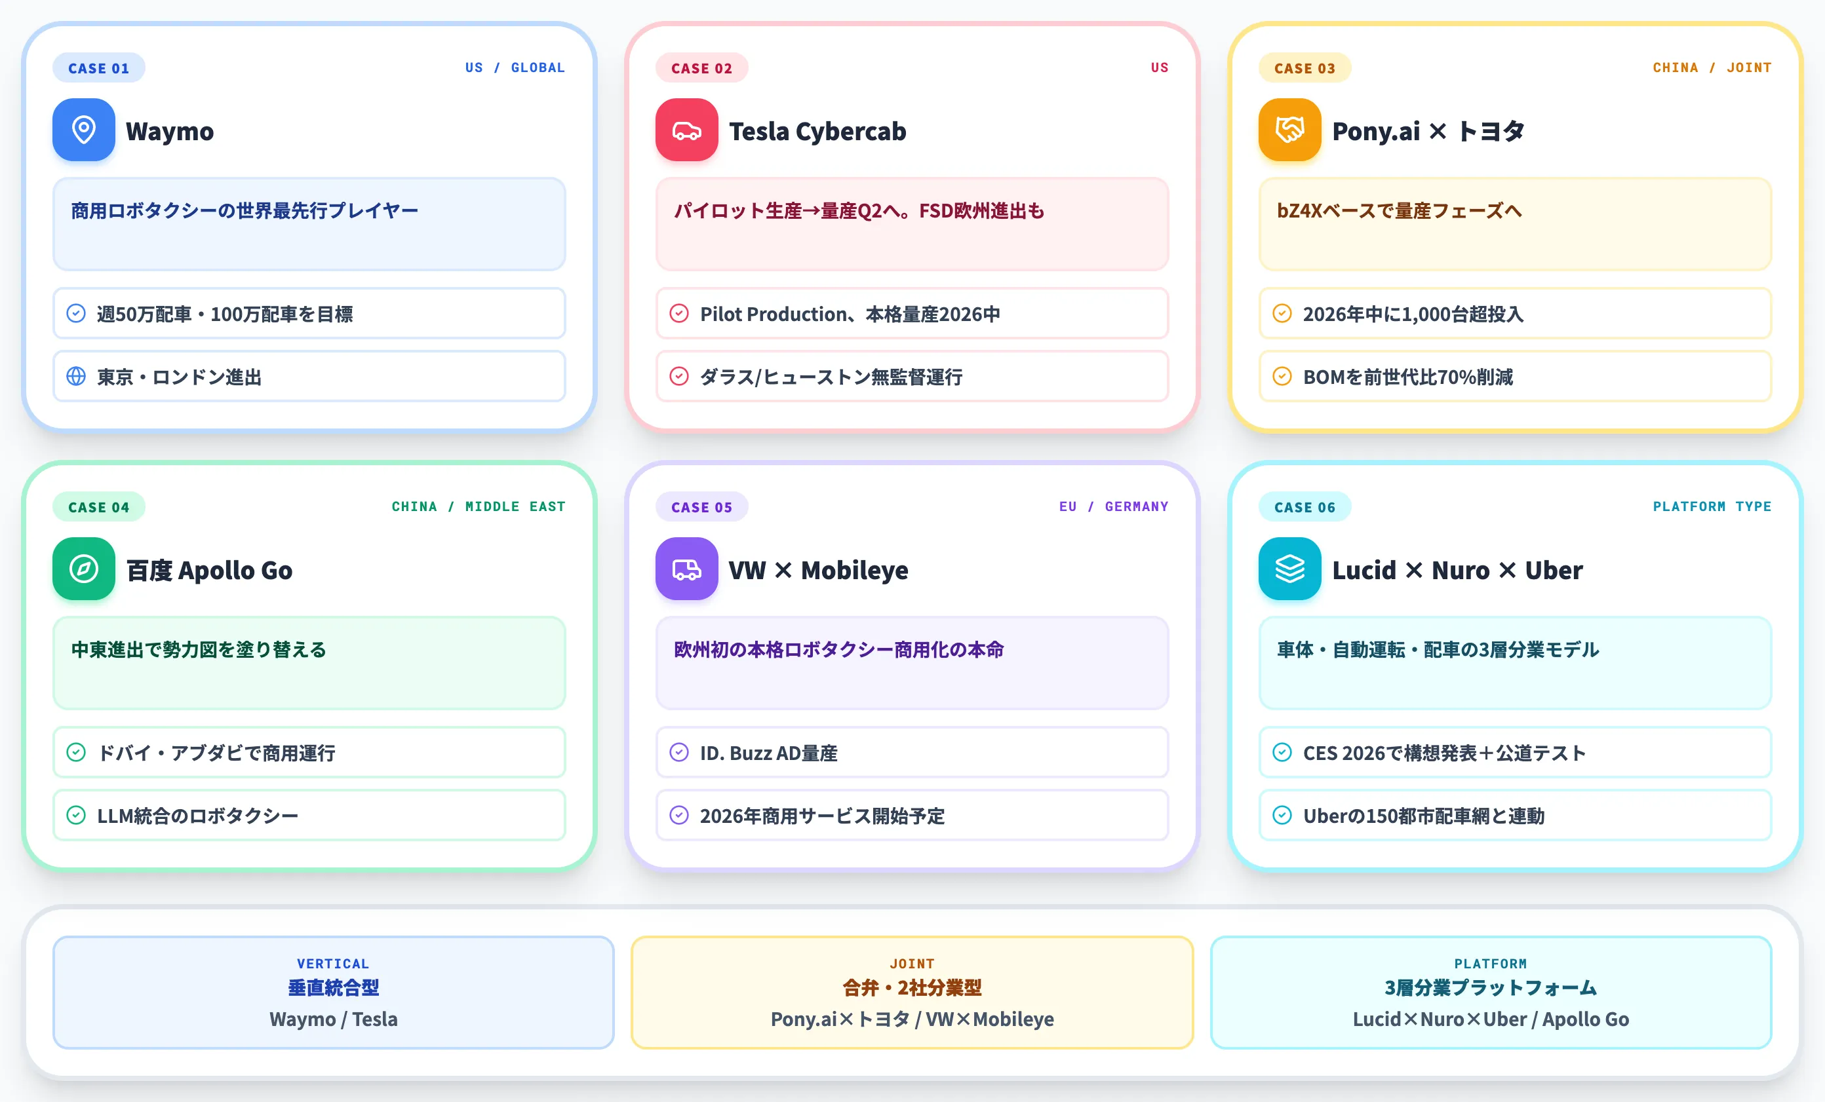This screenshot has width=1825, height=1102.
Task: Click the text 東京・ロンドン進出
Action: (179, 377)
